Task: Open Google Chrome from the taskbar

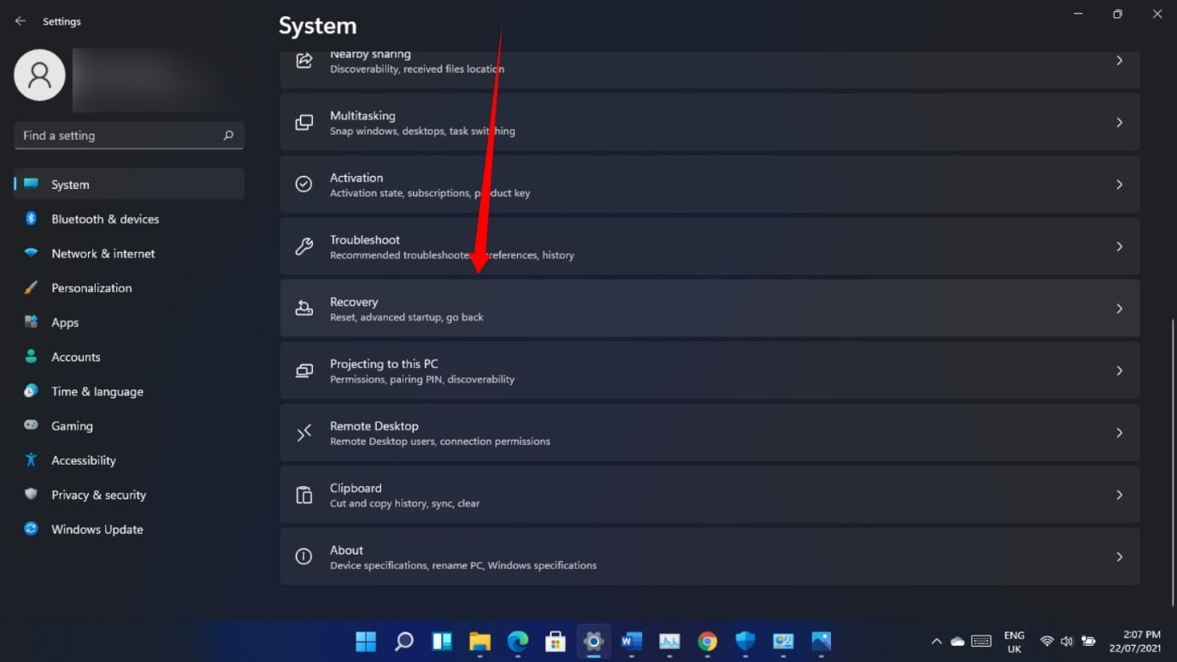Action: click(707, 641)
